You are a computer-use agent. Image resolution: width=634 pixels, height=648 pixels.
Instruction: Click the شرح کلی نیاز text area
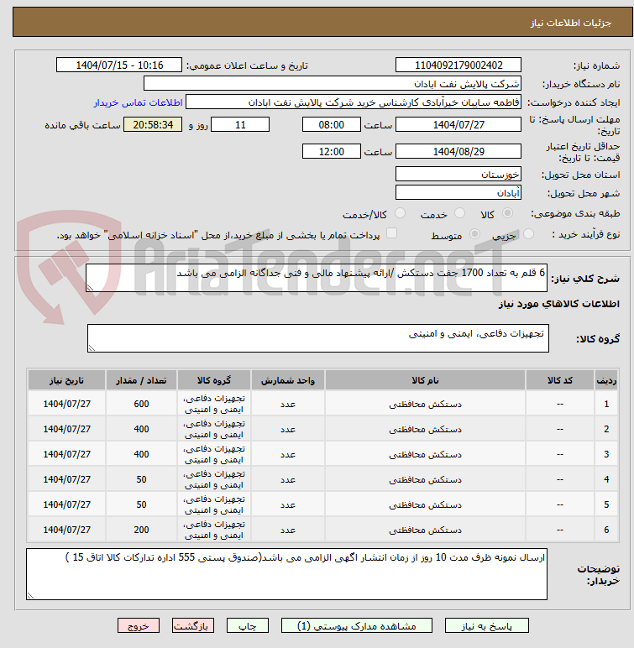317,278
